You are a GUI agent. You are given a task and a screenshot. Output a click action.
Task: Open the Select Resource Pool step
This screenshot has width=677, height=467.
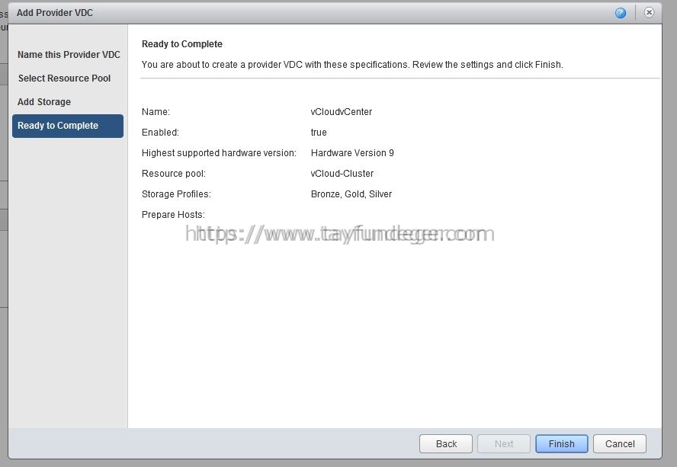(64, 78)
